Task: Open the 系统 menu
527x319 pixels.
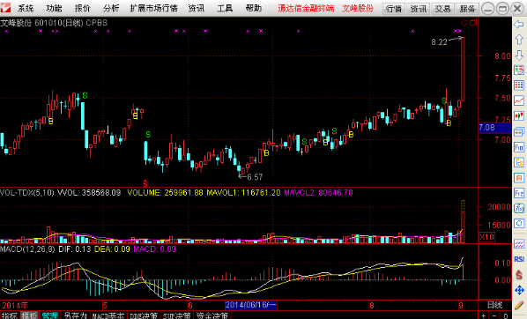Action: point(26,8)
